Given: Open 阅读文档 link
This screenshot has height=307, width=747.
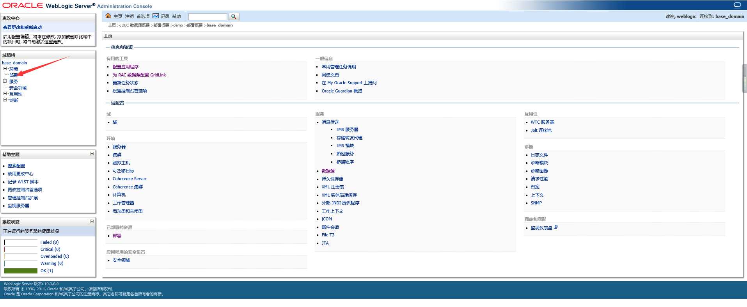Looking at the screenshot, I should (330, 75).
